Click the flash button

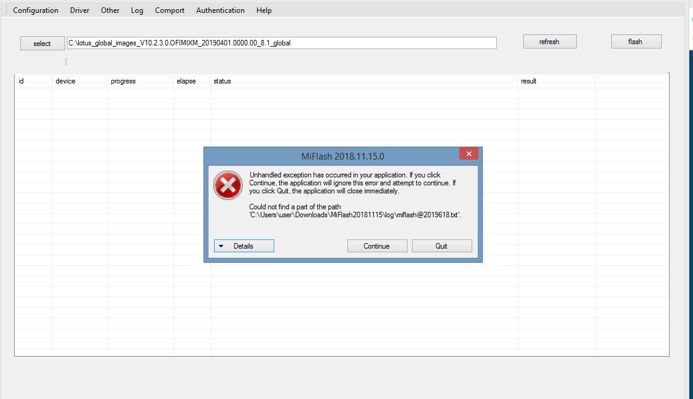pos(636,42)
